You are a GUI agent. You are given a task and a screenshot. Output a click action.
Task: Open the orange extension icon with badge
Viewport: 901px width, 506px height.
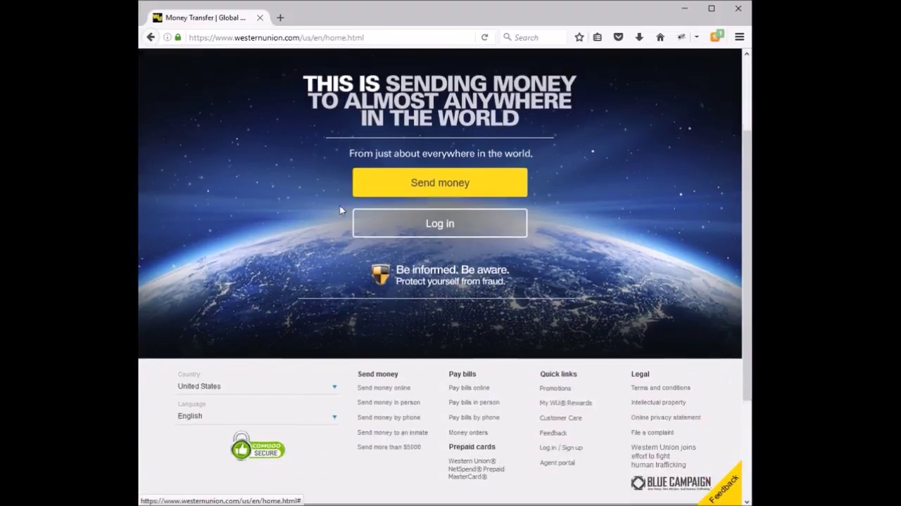[x=716, y=37]
